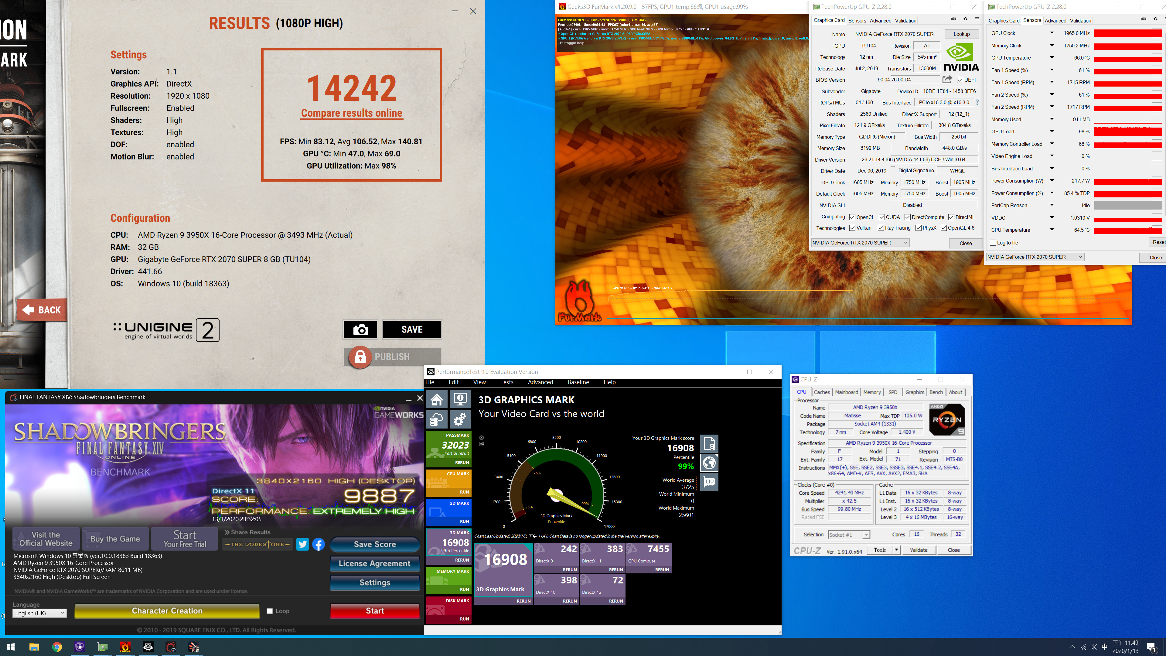1166x656 pixels.
Task: Open the Language dropdown in FFXIV benchmark
Action: [x=40, y=613]
